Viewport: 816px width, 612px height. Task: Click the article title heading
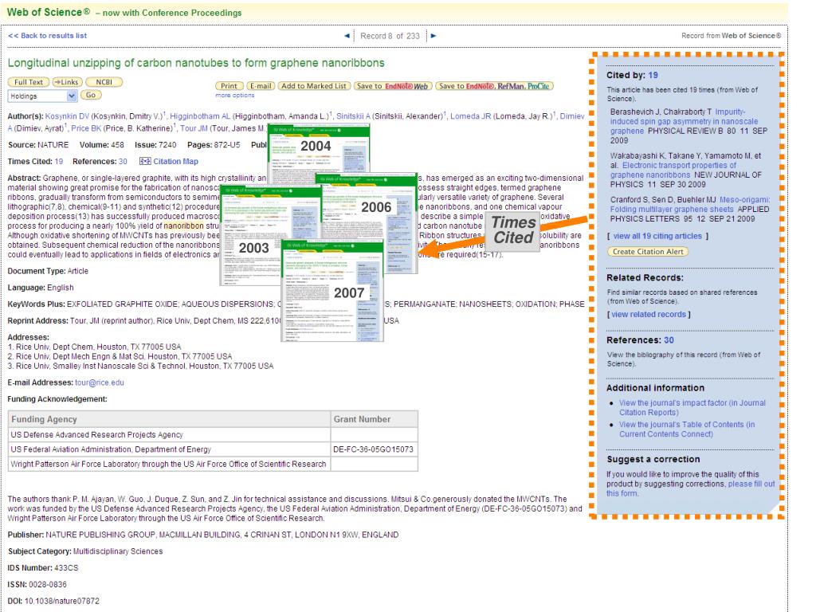pyautogui.click(x=196, y=63)
